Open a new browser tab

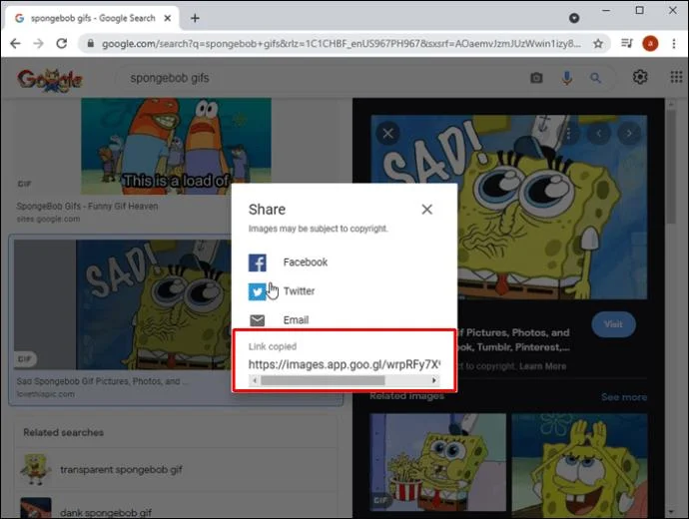click(x=195, y=18)
